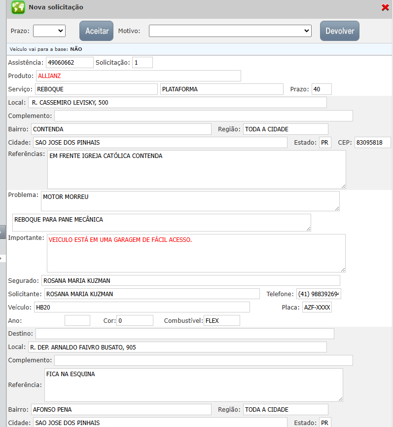
Task: Select the Telefone field
Action: pos(318,294)
